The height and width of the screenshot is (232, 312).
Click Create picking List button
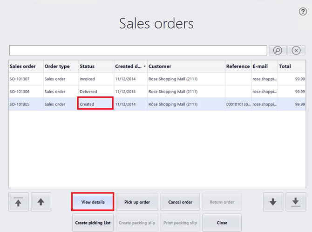coord(93,223)
